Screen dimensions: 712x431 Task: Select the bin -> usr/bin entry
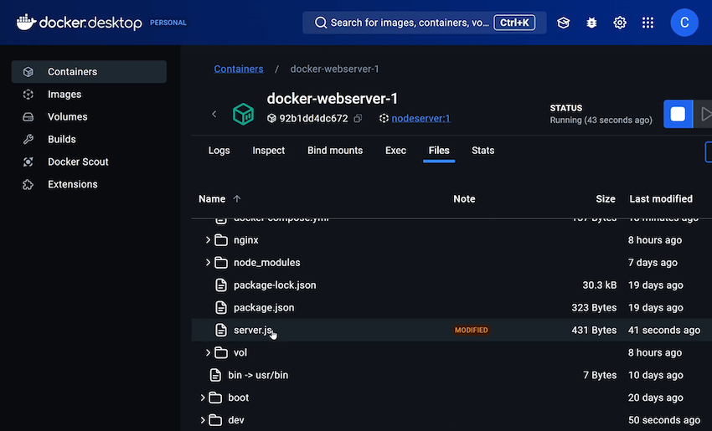coord(258,375)
